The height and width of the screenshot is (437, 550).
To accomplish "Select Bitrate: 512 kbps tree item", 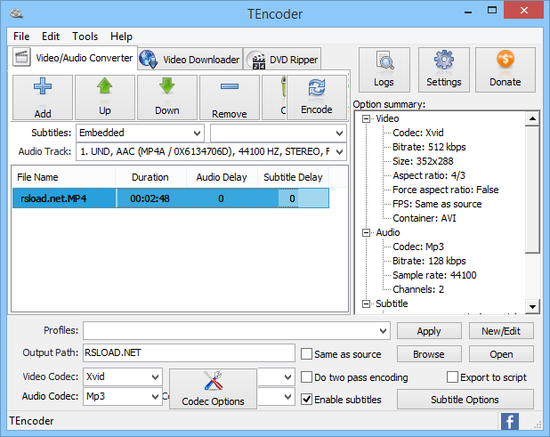I will coord(429,147).
